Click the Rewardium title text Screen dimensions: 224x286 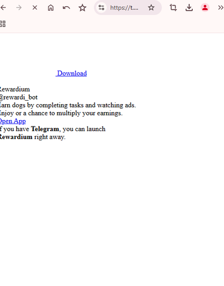(x=15, y=89)
